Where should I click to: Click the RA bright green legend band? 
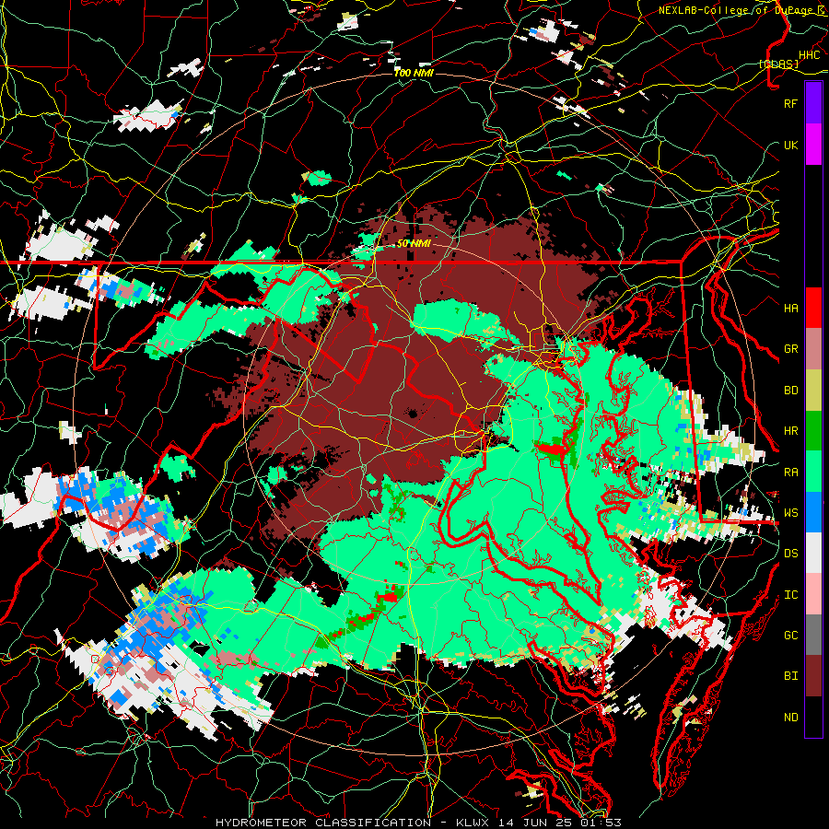(x=813, y=472)
